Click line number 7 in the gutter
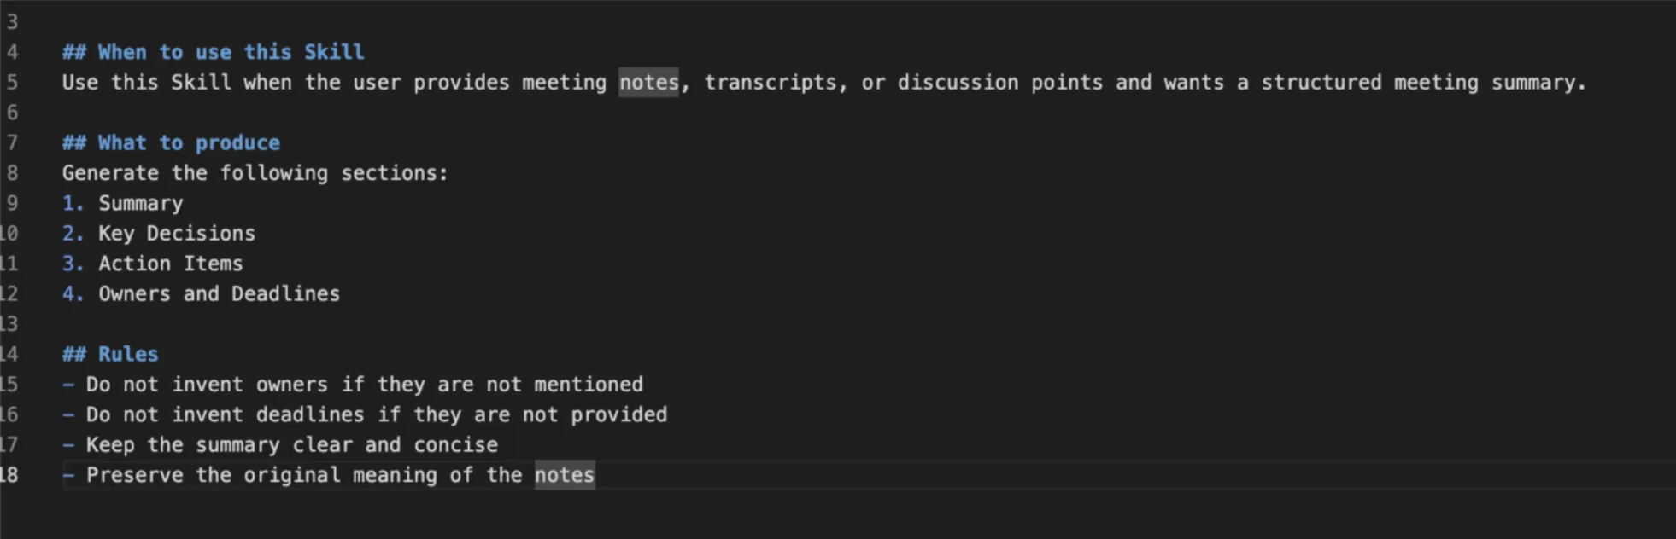The width and height of the screenshot is (1676, 539). click(12, 142)
